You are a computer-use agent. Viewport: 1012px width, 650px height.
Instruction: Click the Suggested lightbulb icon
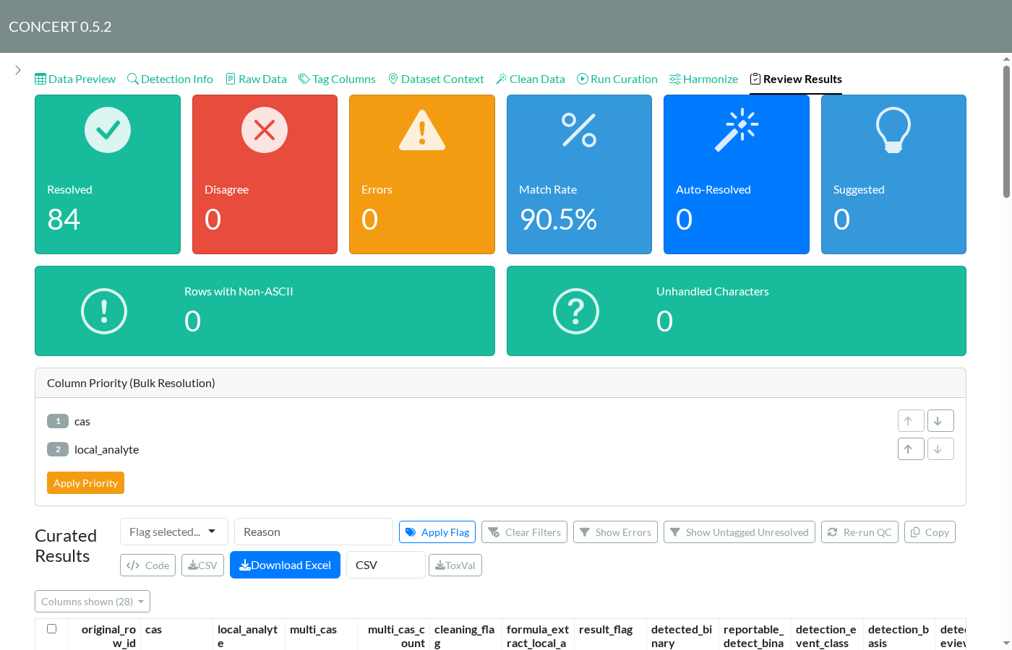(x=893, y=130)
